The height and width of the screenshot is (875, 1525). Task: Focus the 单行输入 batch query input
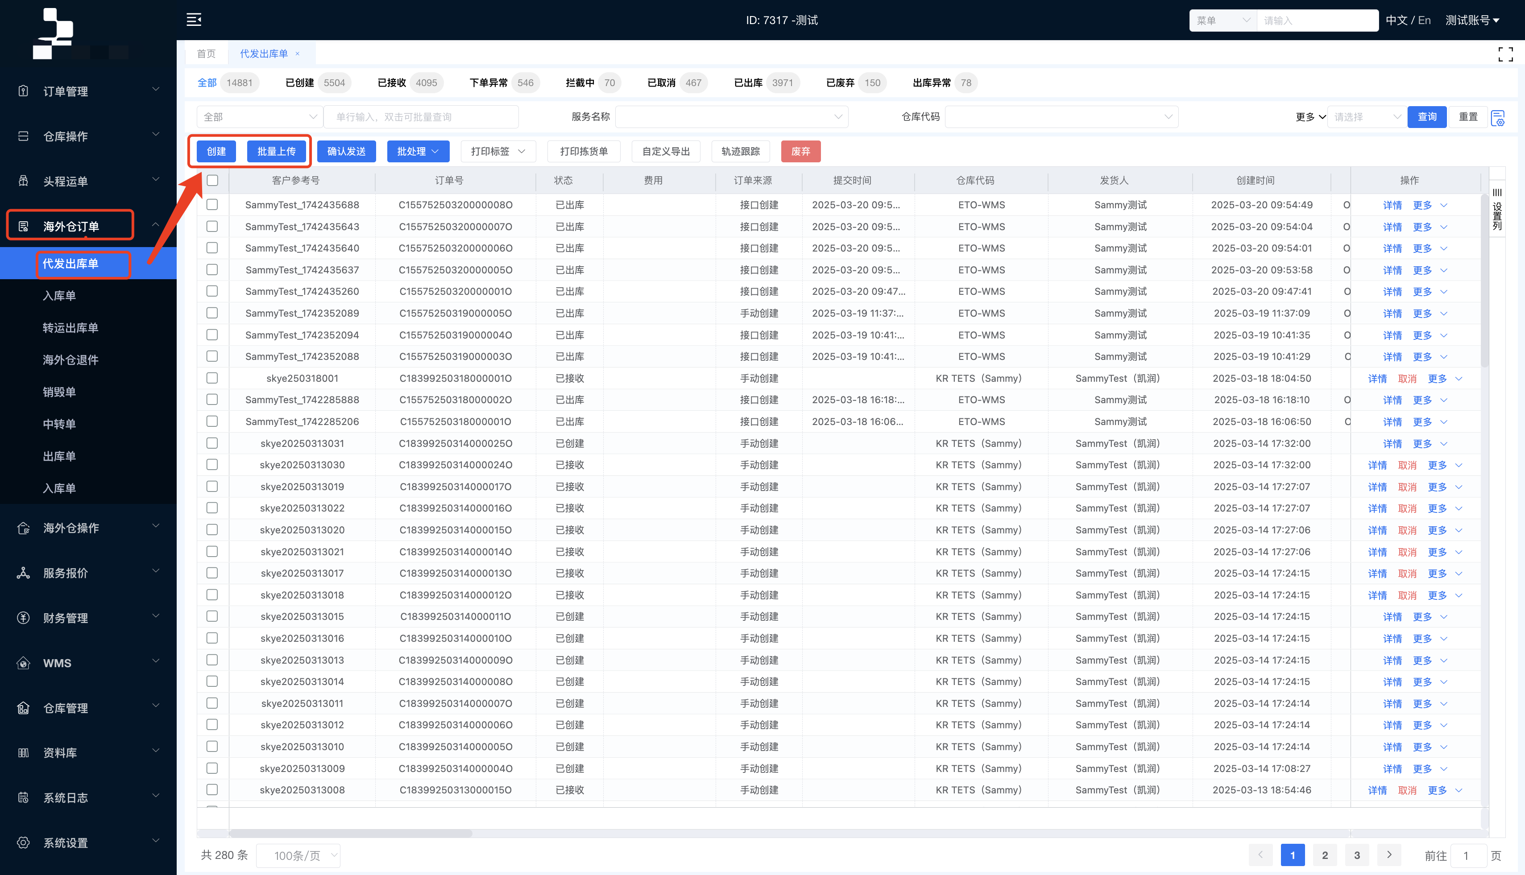pos(421,116)
